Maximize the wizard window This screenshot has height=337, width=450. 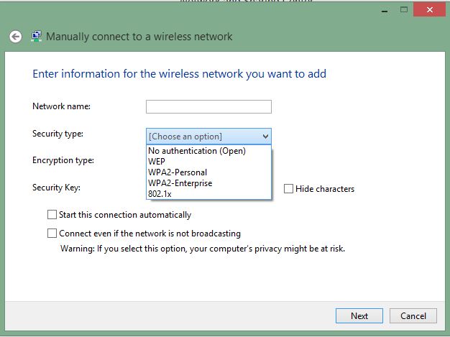[404, 10]
